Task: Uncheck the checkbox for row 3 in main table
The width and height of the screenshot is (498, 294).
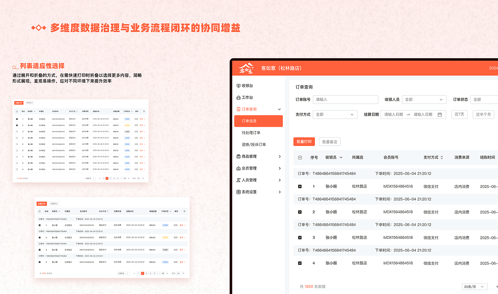Action: (300, 238)
